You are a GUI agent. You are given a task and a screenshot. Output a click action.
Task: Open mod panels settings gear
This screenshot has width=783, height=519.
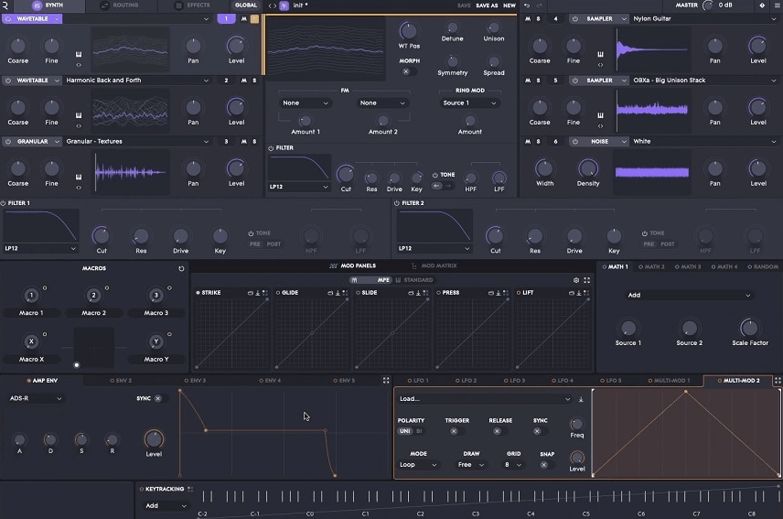(575, 280)
